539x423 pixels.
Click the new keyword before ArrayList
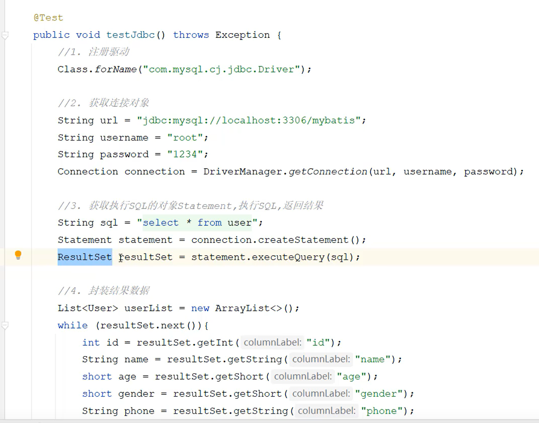[x=200, y=308]
